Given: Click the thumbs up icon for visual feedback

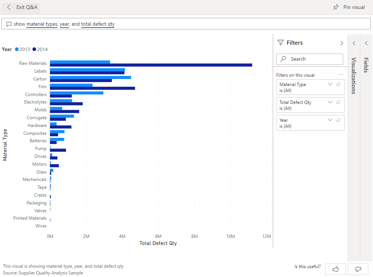Looking at the screenshot, I should [x=335, y=269].
